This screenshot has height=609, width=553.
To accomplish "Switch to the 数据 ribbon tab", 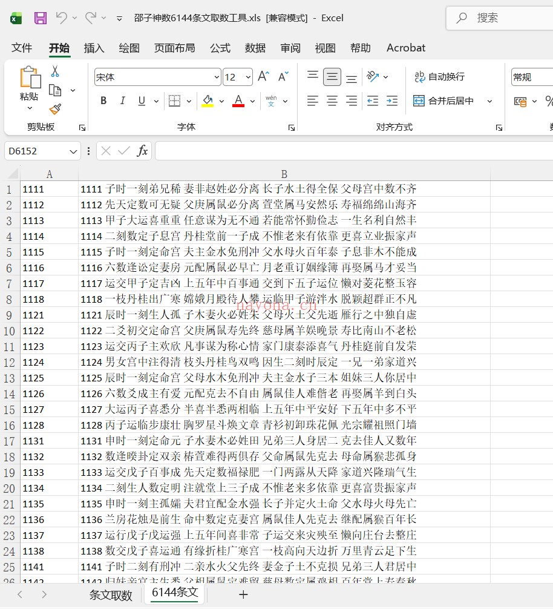I will coord(255,48).
